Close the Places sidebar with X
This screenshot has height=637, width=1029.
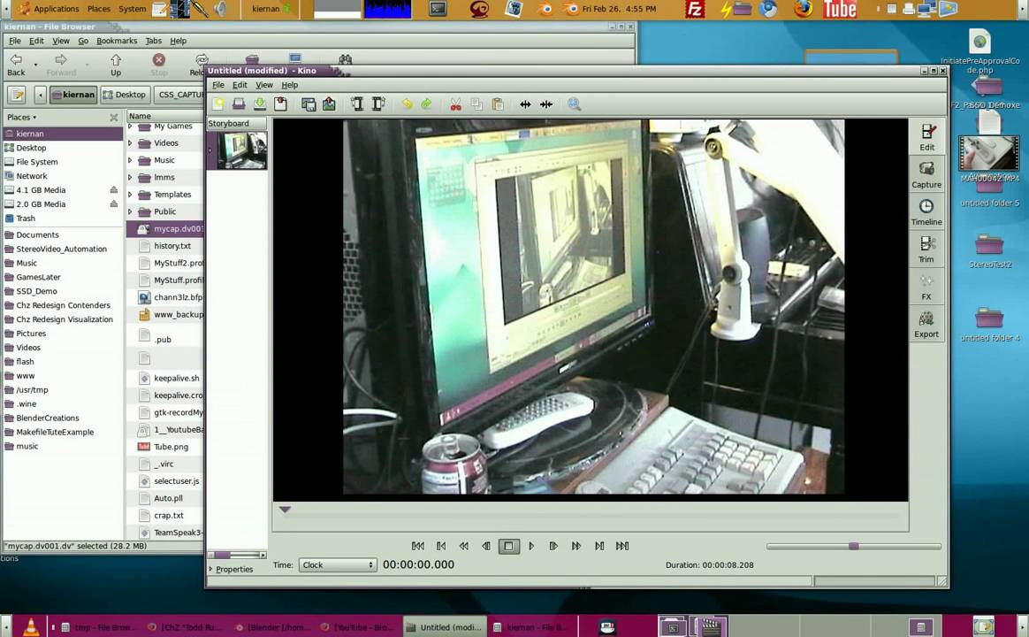tap(114, 118)
